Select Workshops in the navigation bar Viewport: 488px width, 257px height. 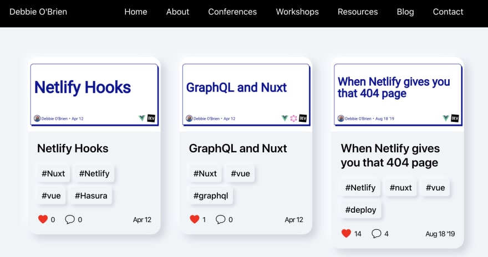pyautogui.click(x=297, y=12)
